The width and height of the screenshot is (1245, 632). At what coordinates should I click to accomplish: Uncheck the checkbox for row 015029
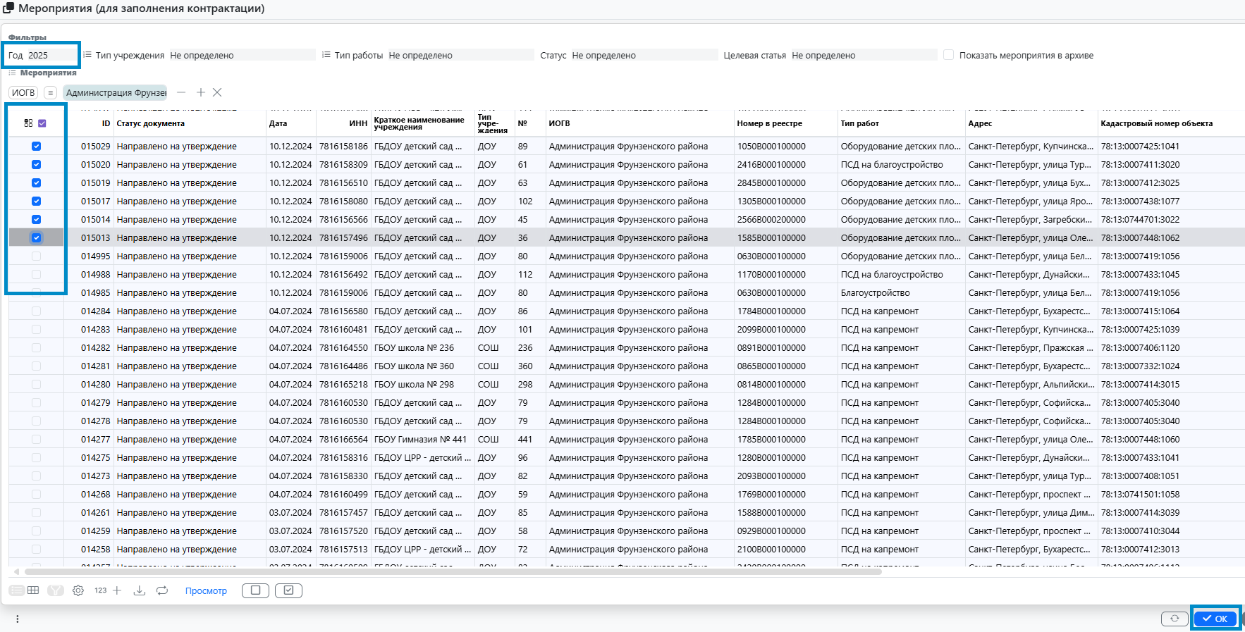pyautogui.click(x=37, y=147)
